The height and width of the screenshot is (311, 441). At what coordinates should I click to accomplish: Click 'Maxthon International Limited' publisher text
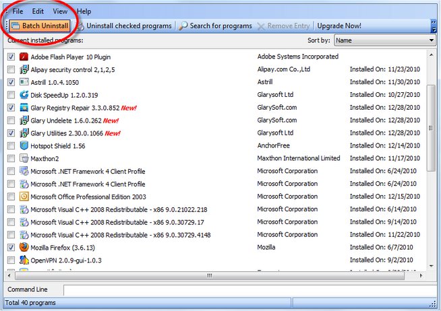[299, 158]
